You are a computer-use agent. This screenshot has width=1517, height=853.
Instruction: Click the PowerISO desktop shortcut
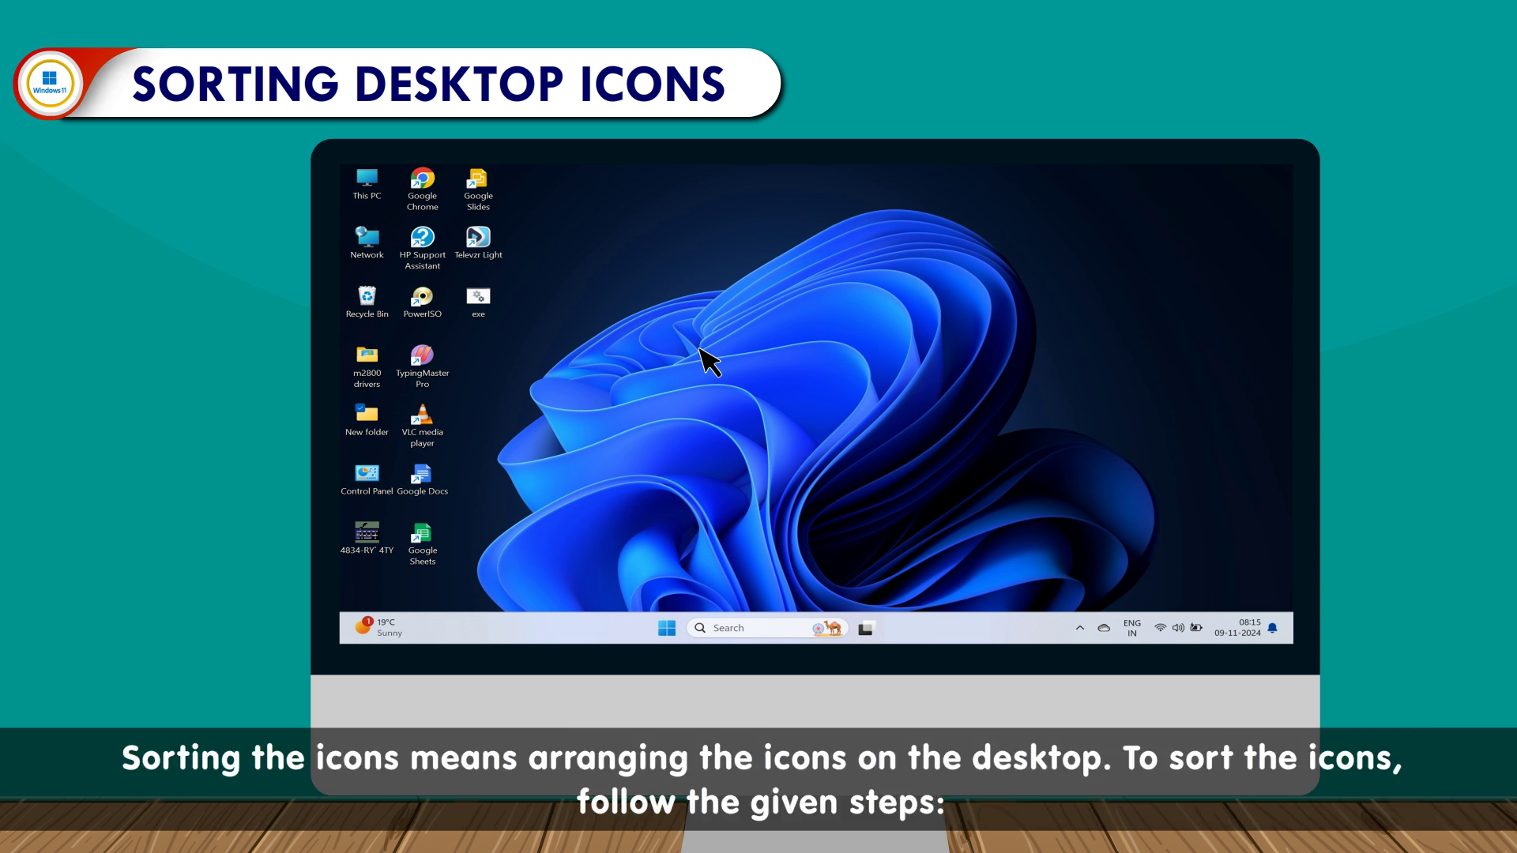click(422, 297)
